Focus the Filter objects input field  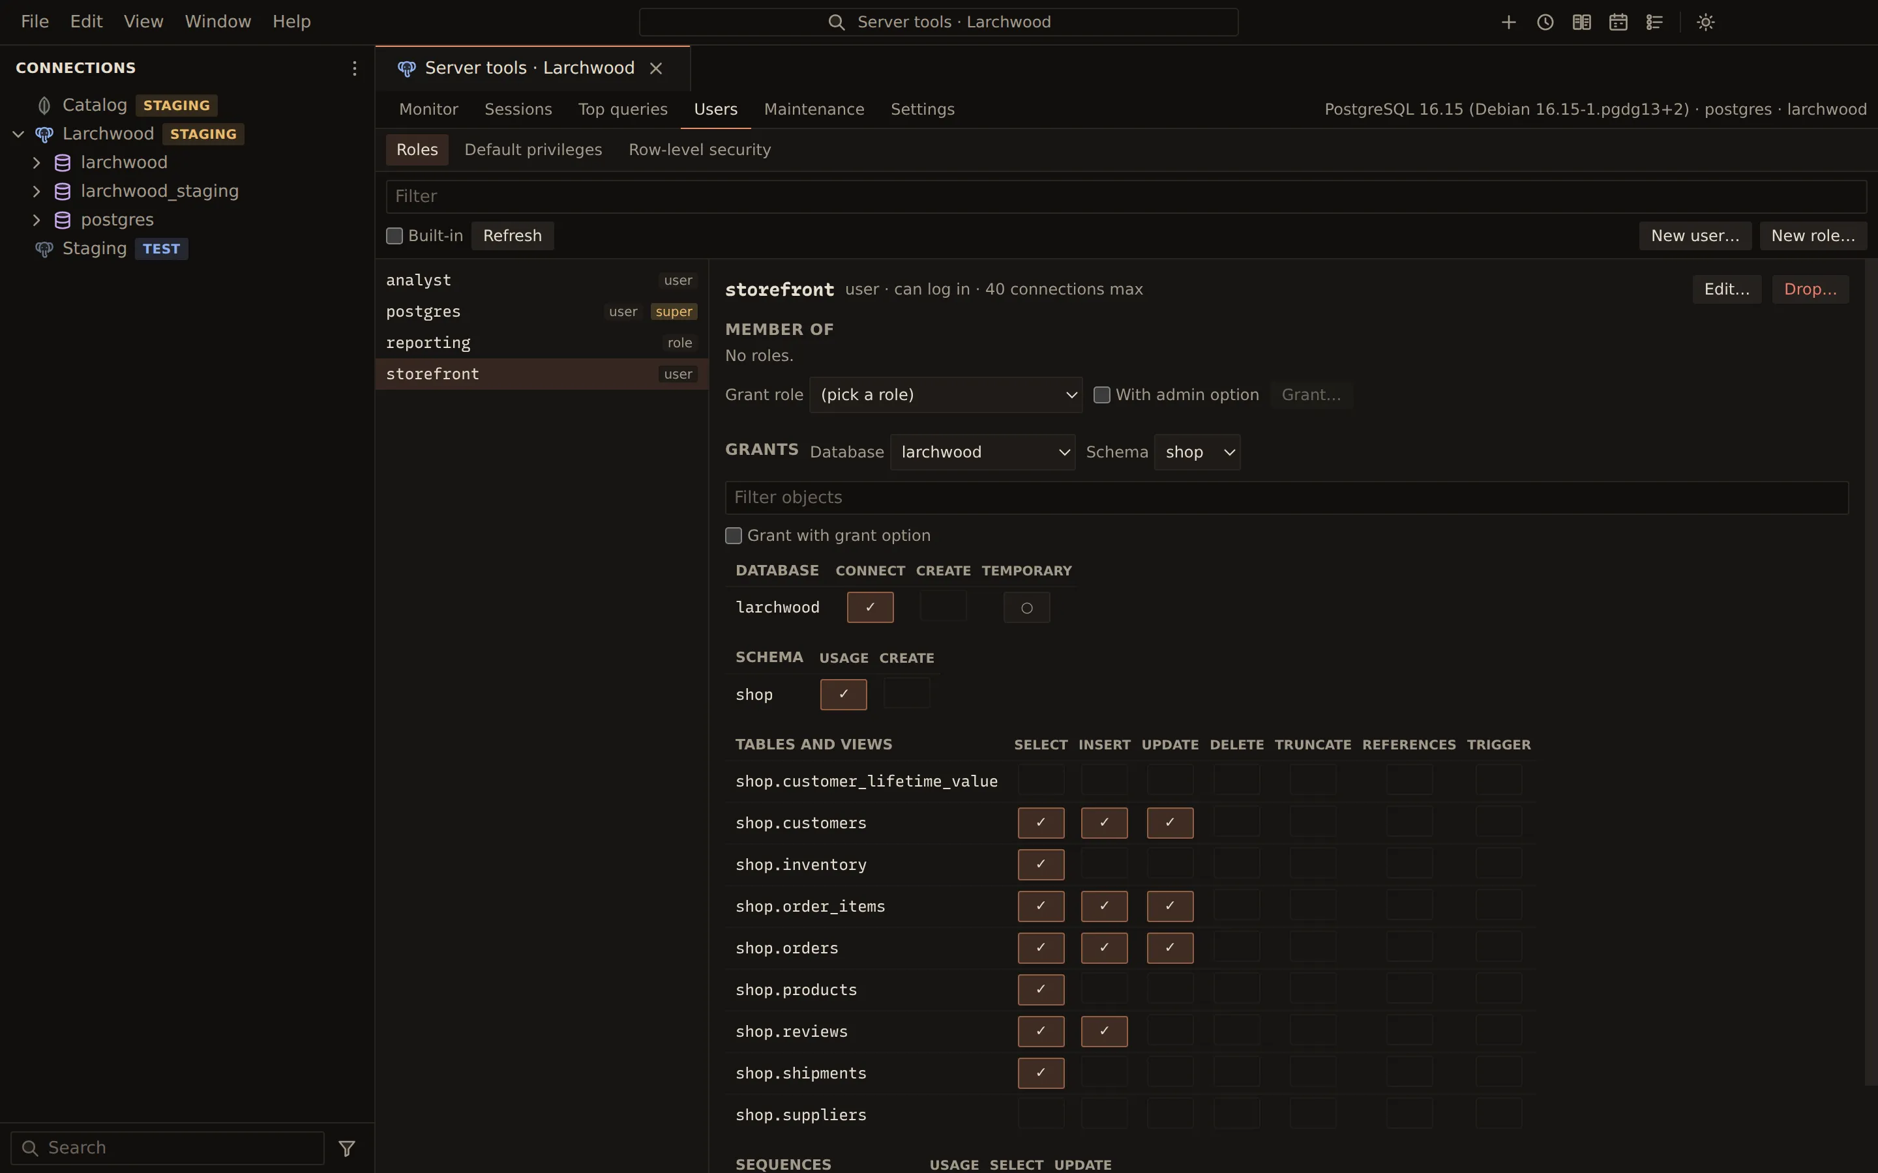pyautogui.click(x=1286, y=497)
